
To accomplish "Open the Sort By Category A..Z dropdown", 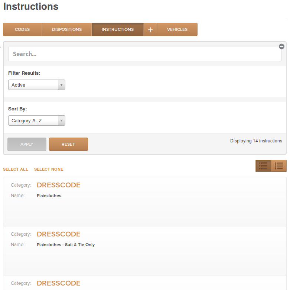I will click(x=37, y=120).
